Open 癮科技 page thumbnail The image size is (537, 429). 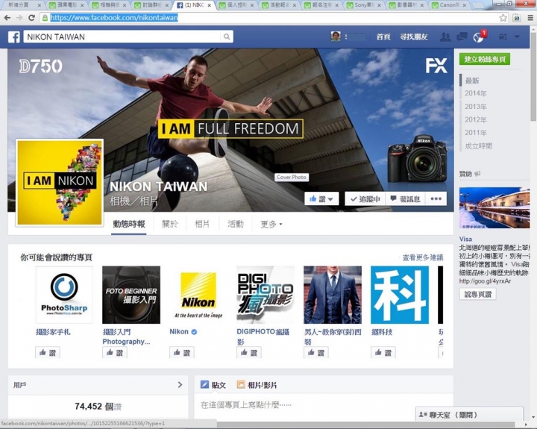tap(400, 295)
